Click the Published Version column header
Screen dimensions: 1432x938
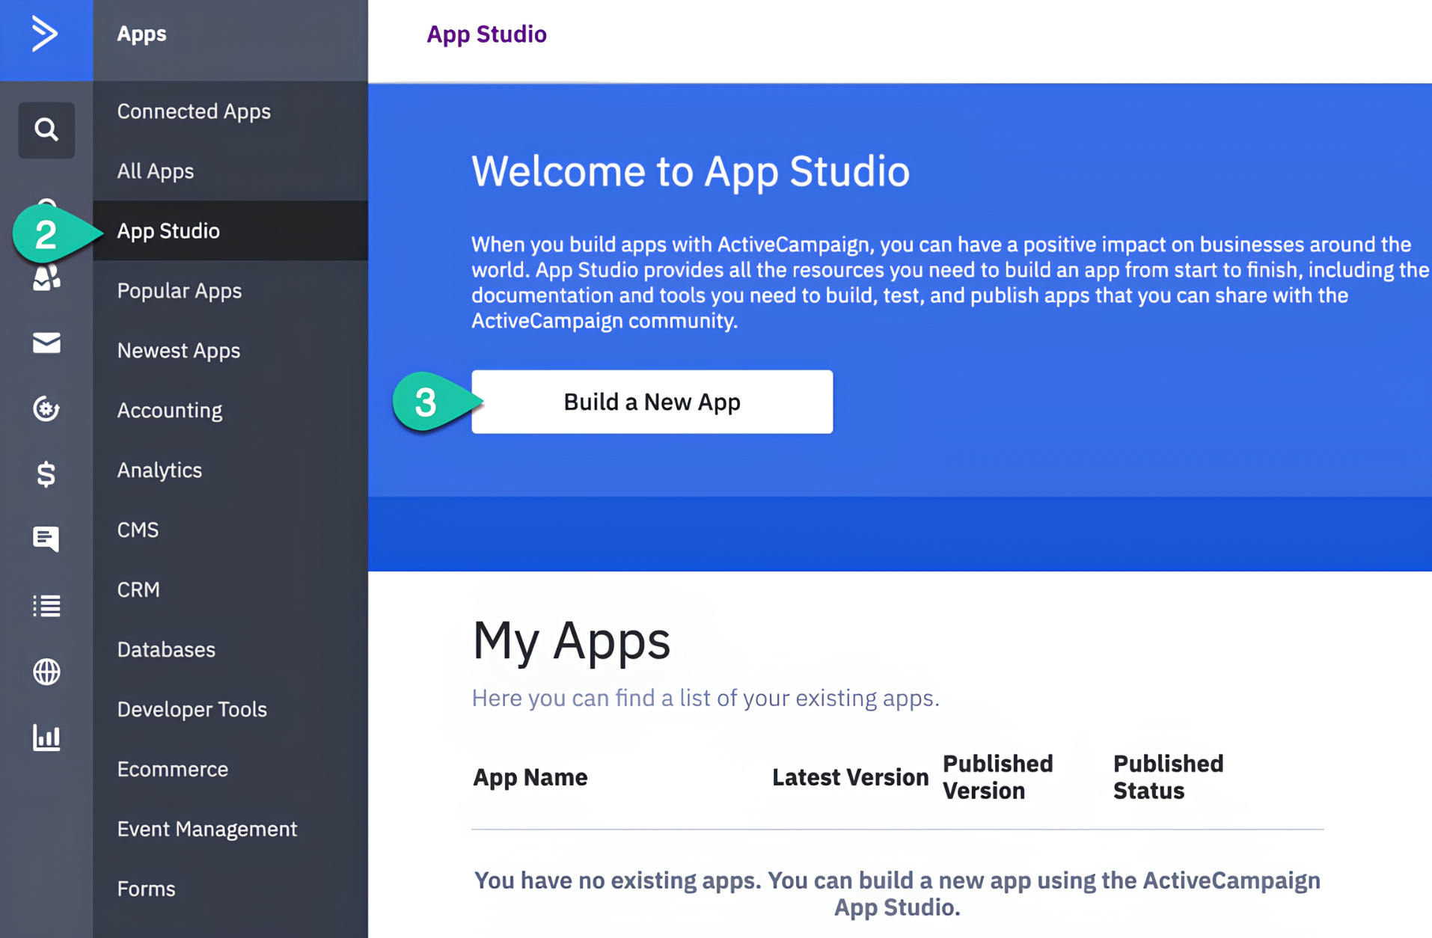coord(997,777)
